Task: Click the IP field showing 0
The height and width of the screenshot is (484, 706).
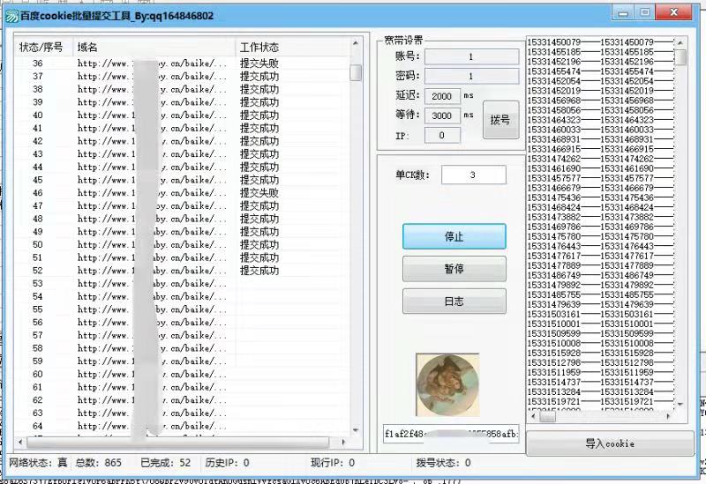Action: point(442,135)
